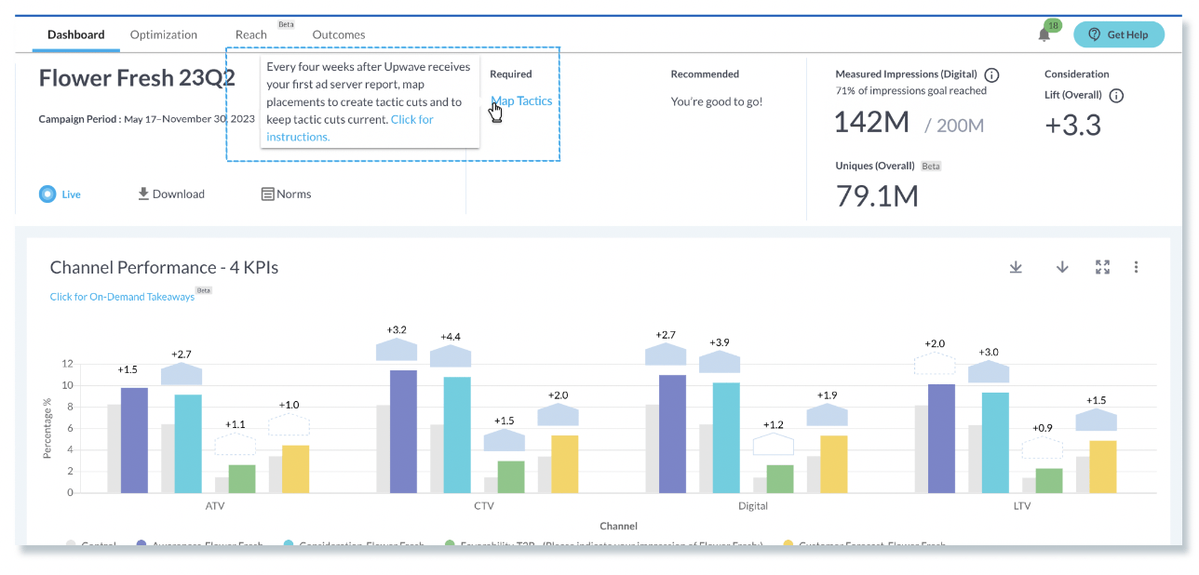The image size is (1199, 575).
Task: Open the chart's three-dot options menu
Action: [1137, 267]
